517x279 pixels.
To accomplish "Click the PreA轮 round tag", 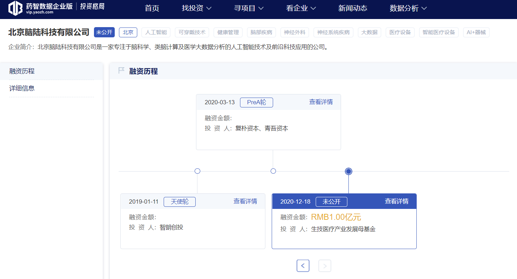I will [x=257, y=103].
